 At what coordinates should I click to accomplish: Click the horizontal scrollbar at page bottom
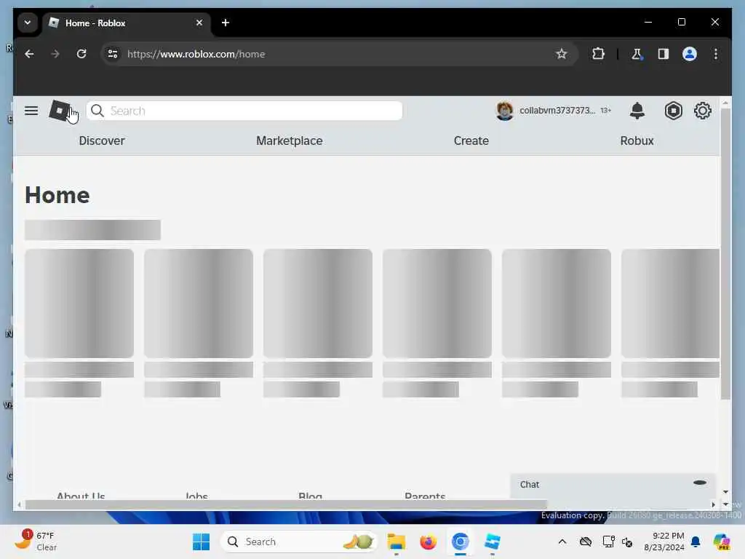pos(286,504)
